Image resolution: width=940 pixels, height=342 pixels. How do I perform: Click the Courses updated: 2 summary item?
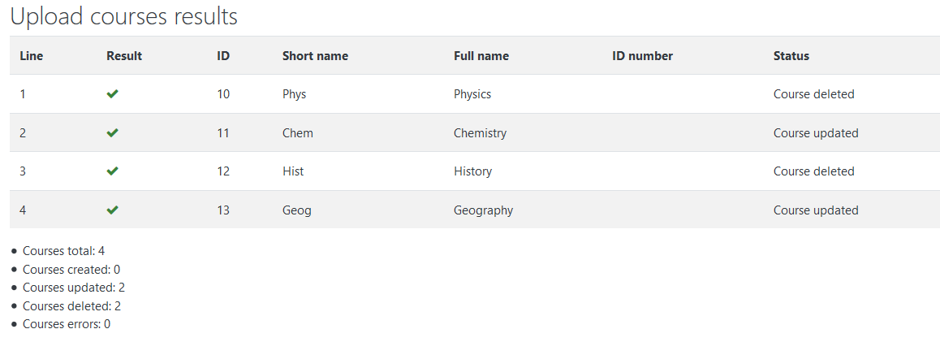click(74, 288)
